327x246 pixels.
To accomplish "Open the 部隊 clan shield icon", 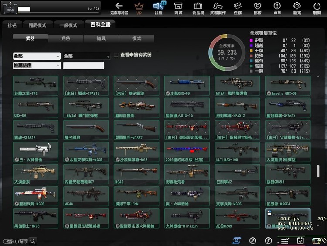I will [x=258, y=8].
